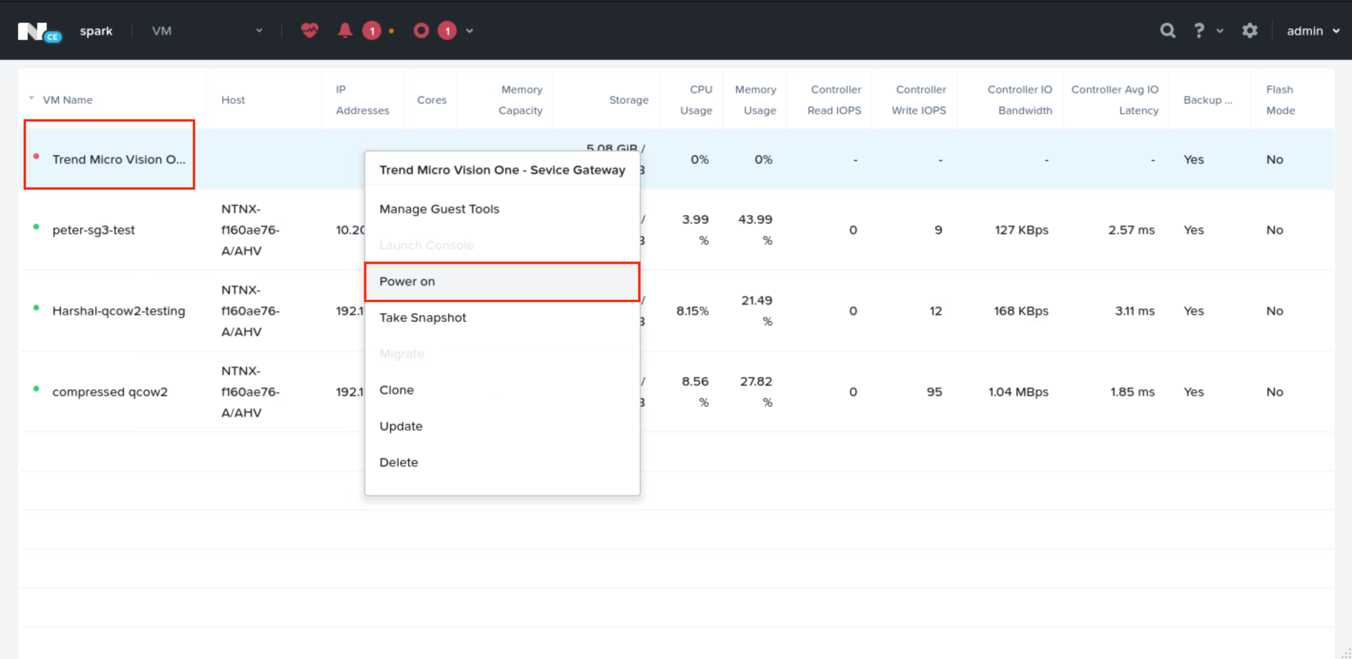Click the 95 write IOPS value

point(934,392)
